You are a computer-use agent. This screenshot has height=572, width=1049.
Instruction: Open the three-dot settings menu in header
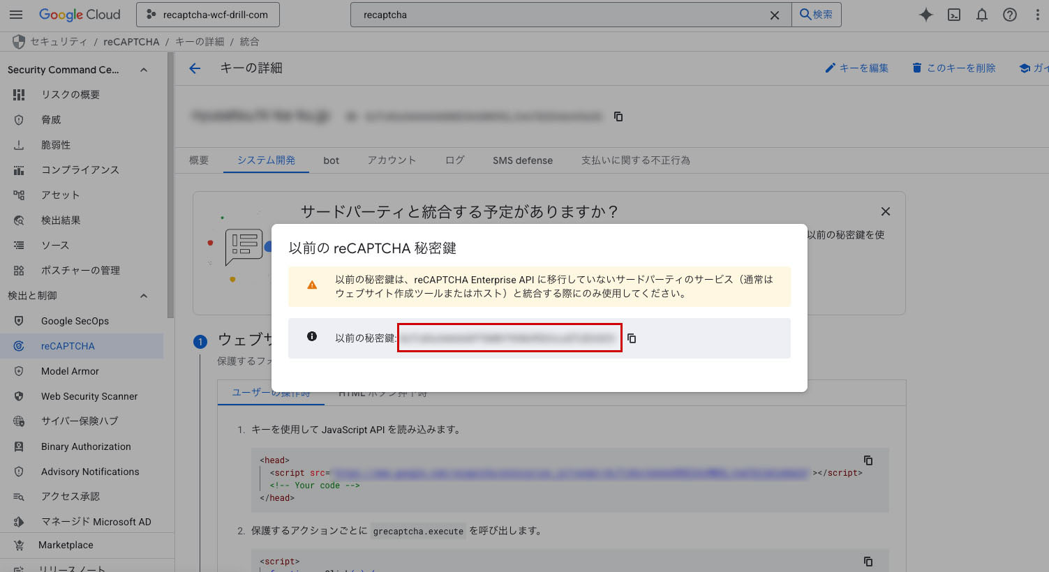click(1038, 15)
